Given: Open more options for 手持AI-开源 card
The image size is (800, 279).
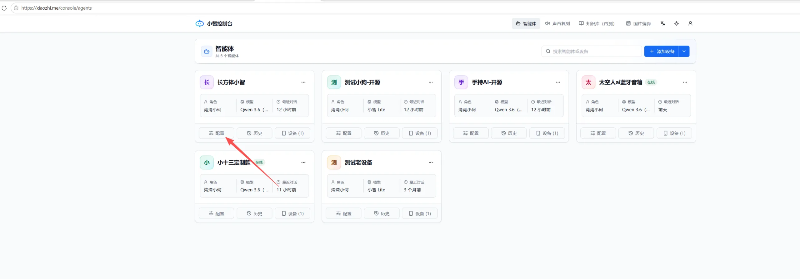Looking at the screenshot, I should coord(558,82).
